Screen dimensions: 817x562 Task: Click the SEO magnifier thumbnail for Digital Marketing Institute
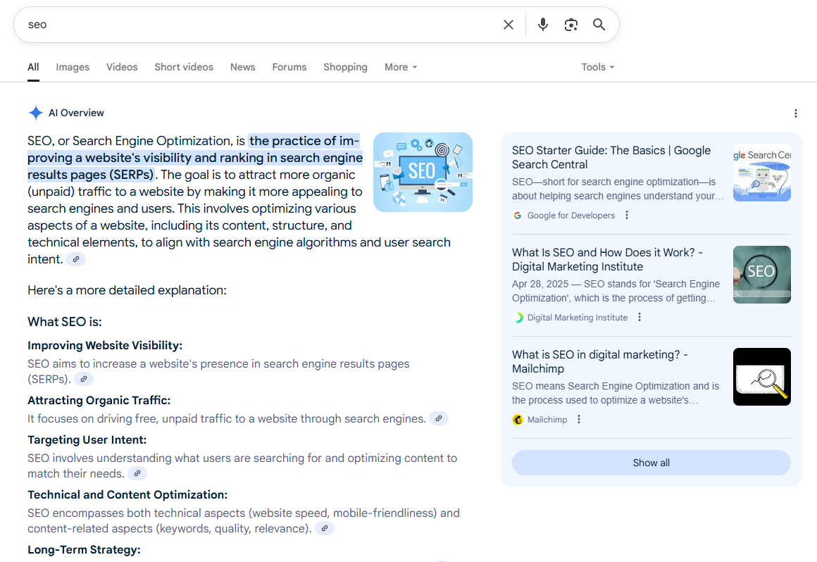click(762, 275)
